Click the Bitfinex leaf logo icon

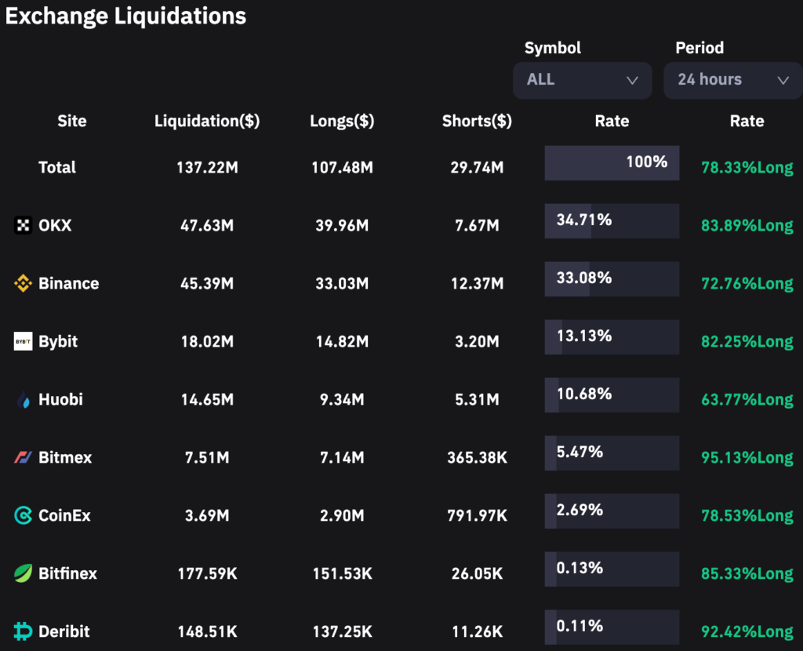[24, 573]
